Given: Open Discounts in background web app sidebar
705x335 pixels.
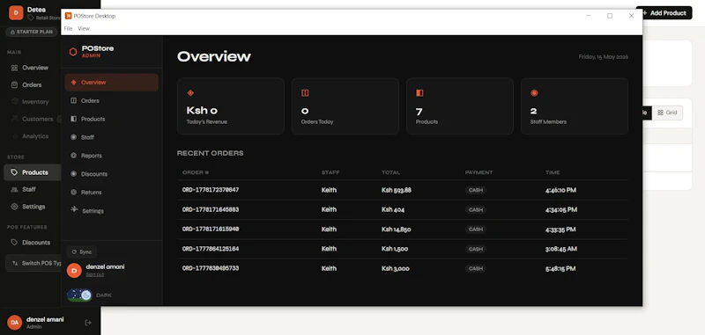Looking at the screenshot, I should (x=33, y=243).
